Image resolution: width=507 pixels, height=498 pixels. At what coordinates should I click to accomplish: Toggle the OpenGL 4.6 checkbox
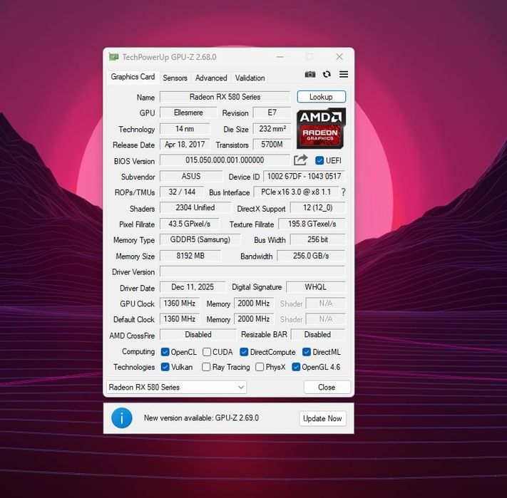[296, 367]
